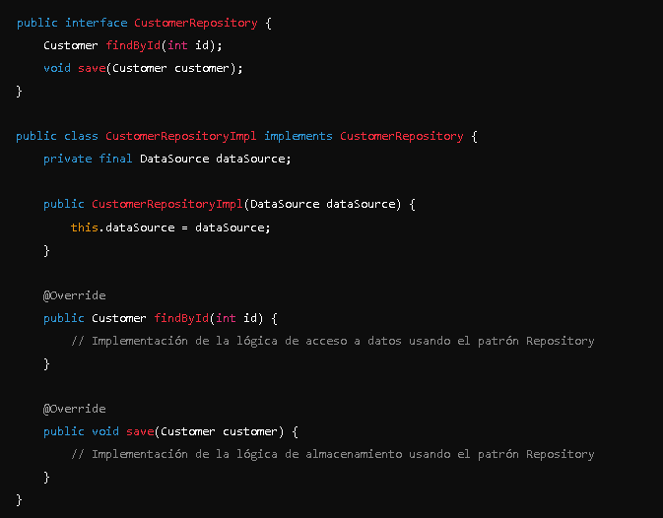Click the 'this' keyword
The height and width of the screenshot is (518, 663).
tap(85, 227)
